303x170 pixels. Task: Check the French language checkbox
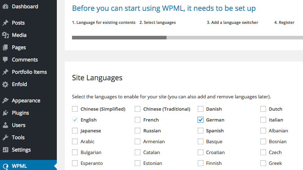coord(138,120)
